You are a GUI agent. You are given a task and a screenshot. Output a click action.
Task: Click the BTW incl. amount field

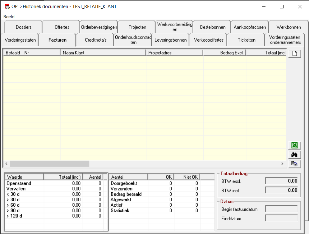point(281,190)
